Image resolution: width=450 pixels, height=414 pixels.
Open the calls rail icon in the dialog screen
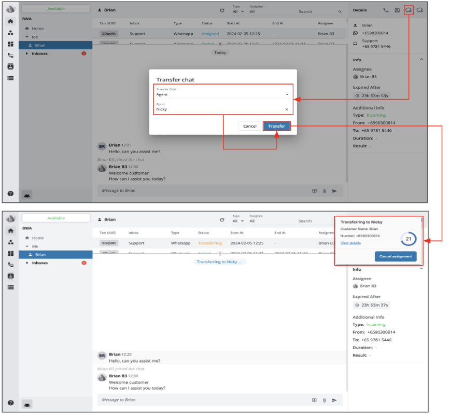pos(10,55)
